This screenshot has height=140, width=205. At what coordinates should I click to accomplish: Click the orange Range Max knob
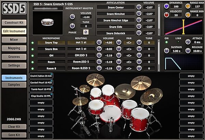click(x=188, y=6)
